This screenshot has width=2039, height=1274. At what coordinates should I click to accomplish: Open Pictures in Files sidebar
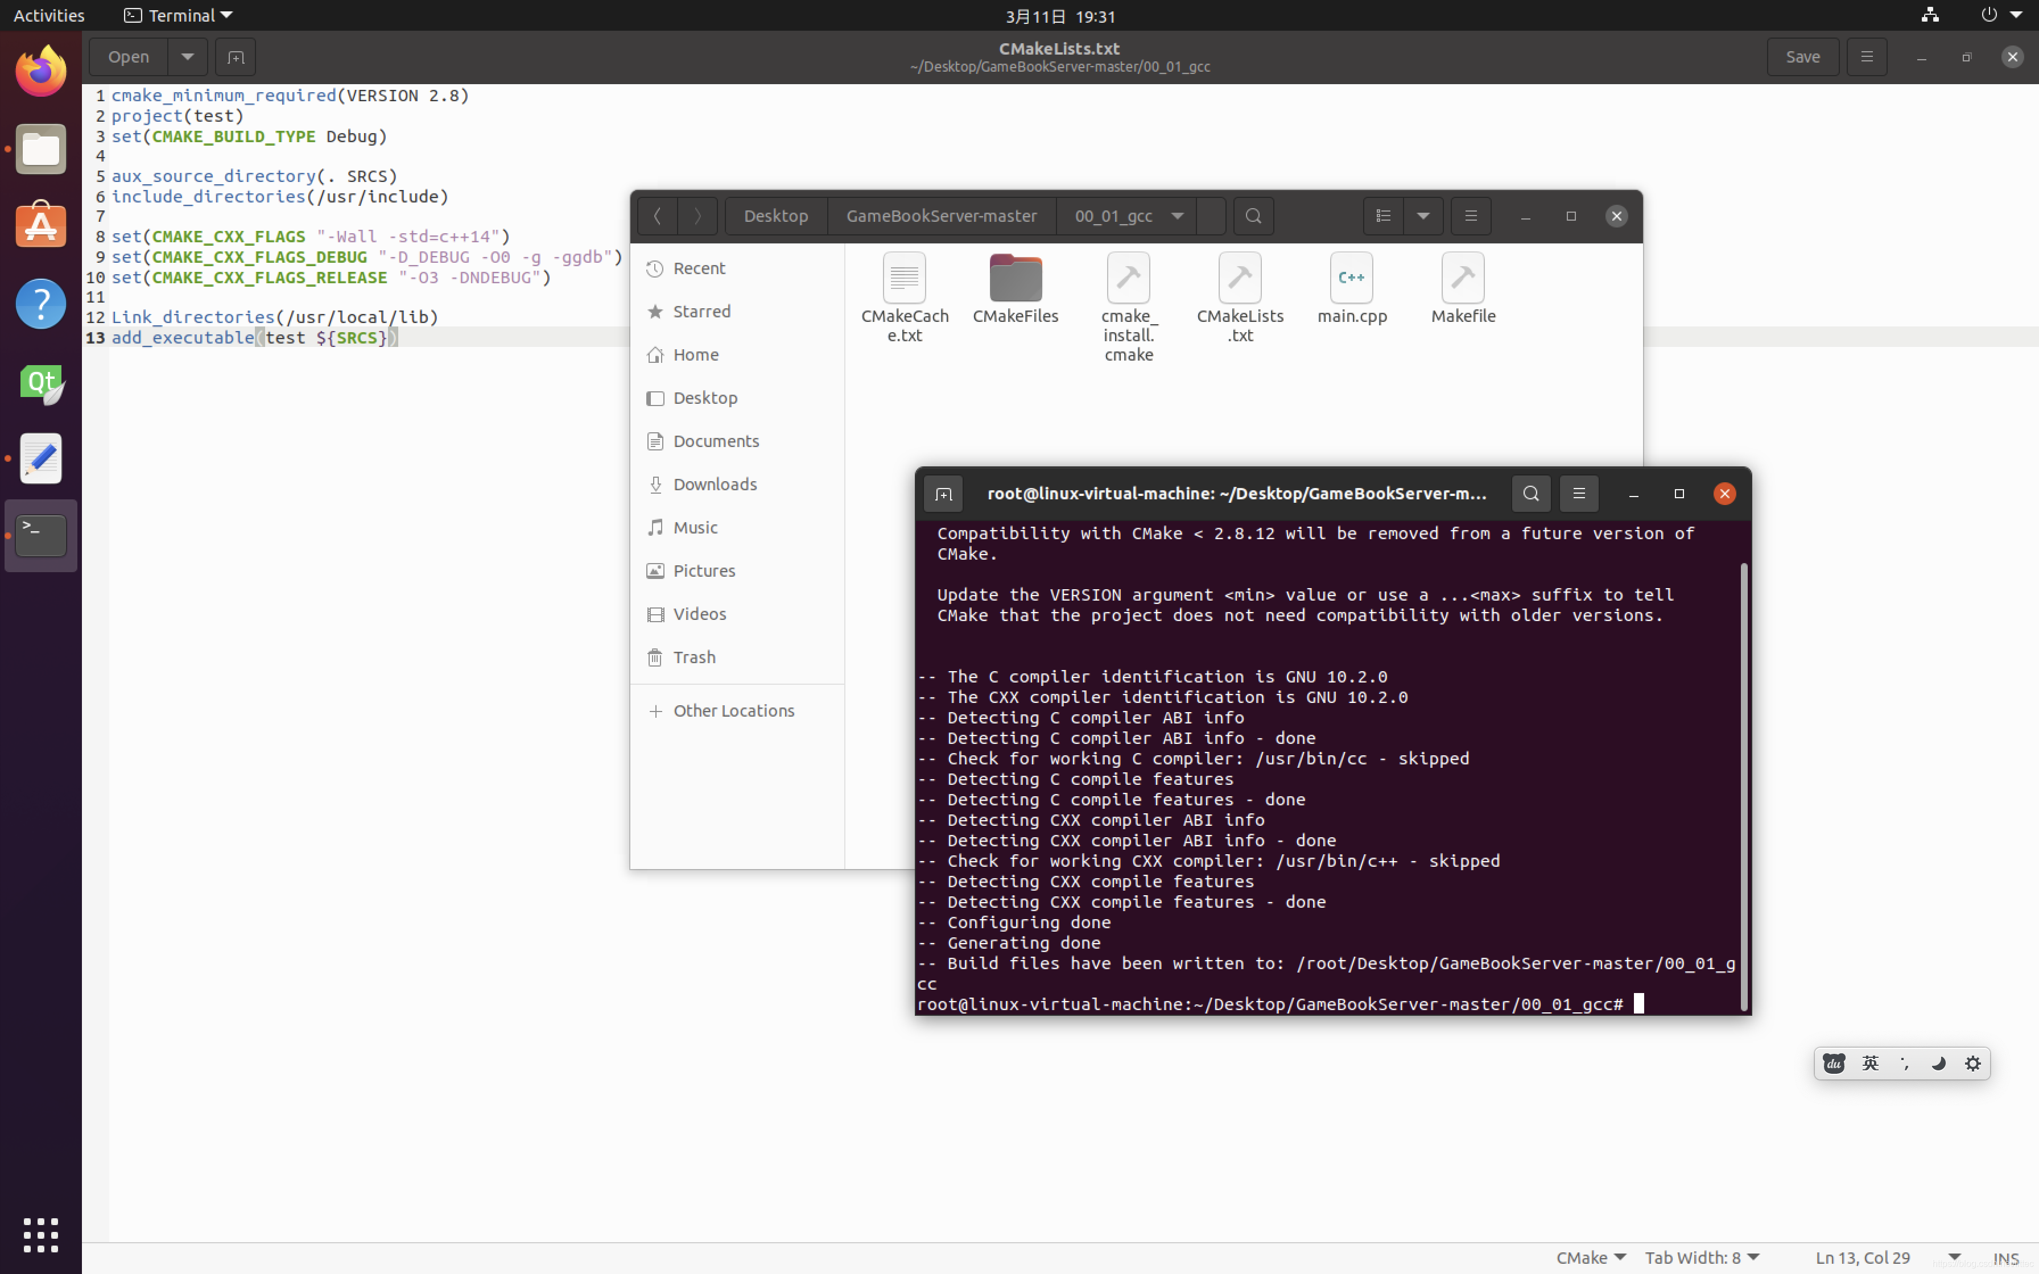click(x=737, y=570)
